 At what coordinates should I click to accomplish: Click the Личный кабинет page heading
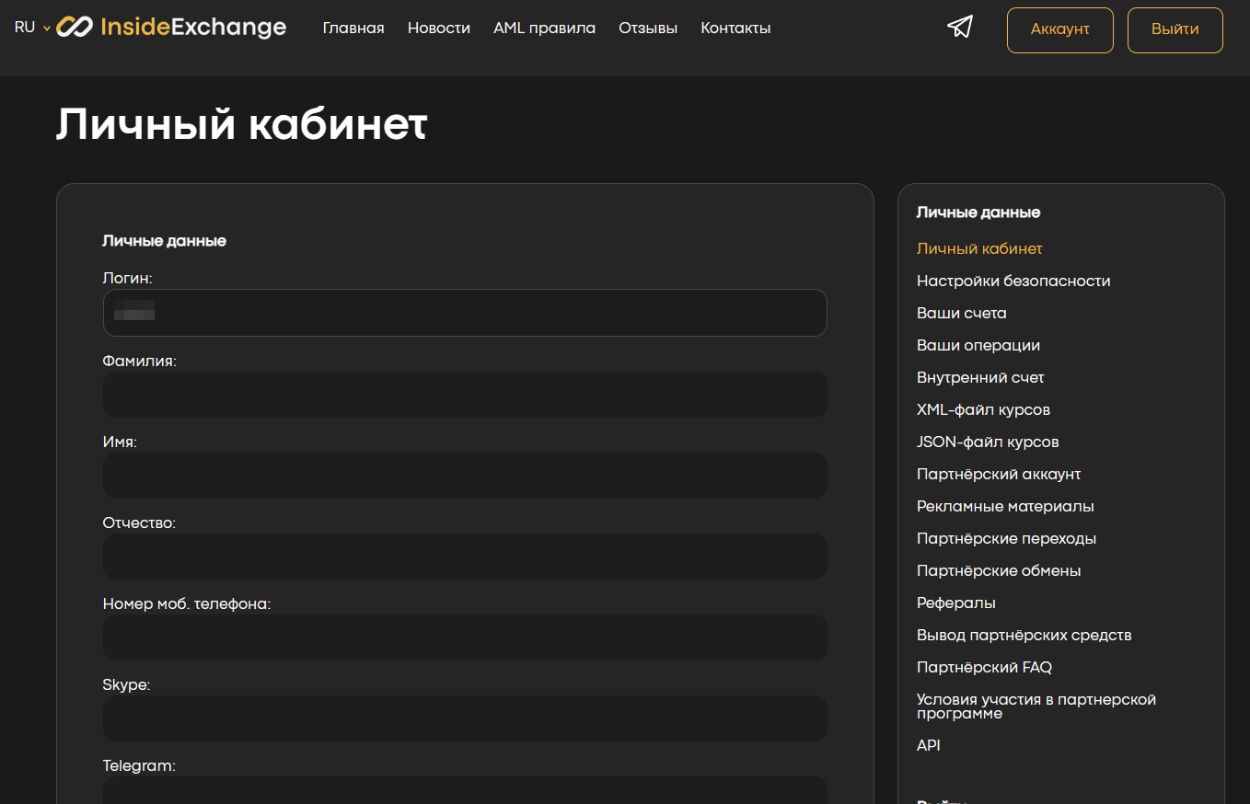coord(241,125)
